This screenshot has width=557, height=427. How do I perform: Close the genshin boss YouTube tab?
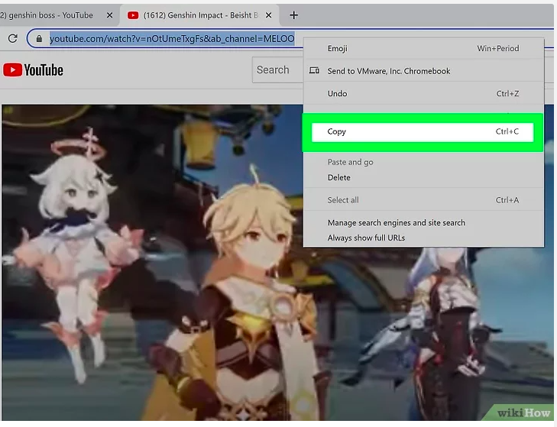[x=110, y=15]
